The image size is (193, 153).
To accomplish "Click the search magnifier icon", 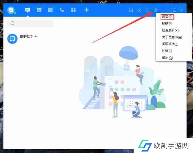I will 12,23.
